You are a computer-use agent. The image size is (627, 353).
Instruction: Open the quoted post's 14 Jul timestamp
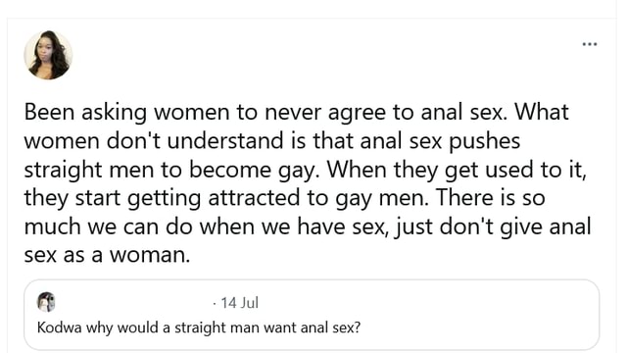click(x=239, y=303)
